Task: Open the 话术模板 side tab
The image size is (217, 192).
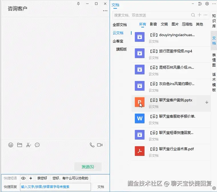Action: pos(214,82)
